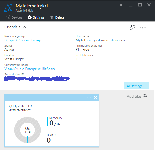Open Settings from the command bar

click(36, 17)
